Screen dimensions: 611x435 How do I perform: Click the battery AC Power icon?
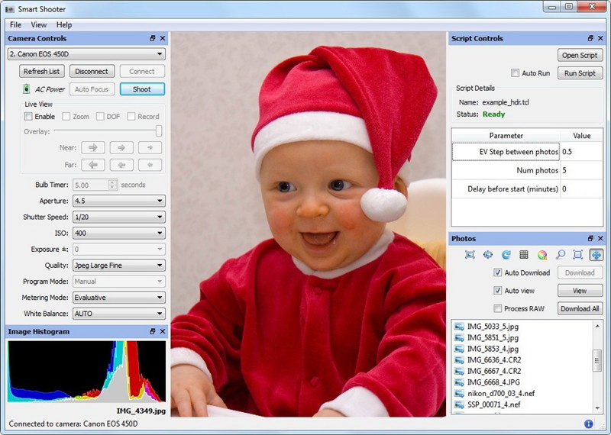pos(27,89)
